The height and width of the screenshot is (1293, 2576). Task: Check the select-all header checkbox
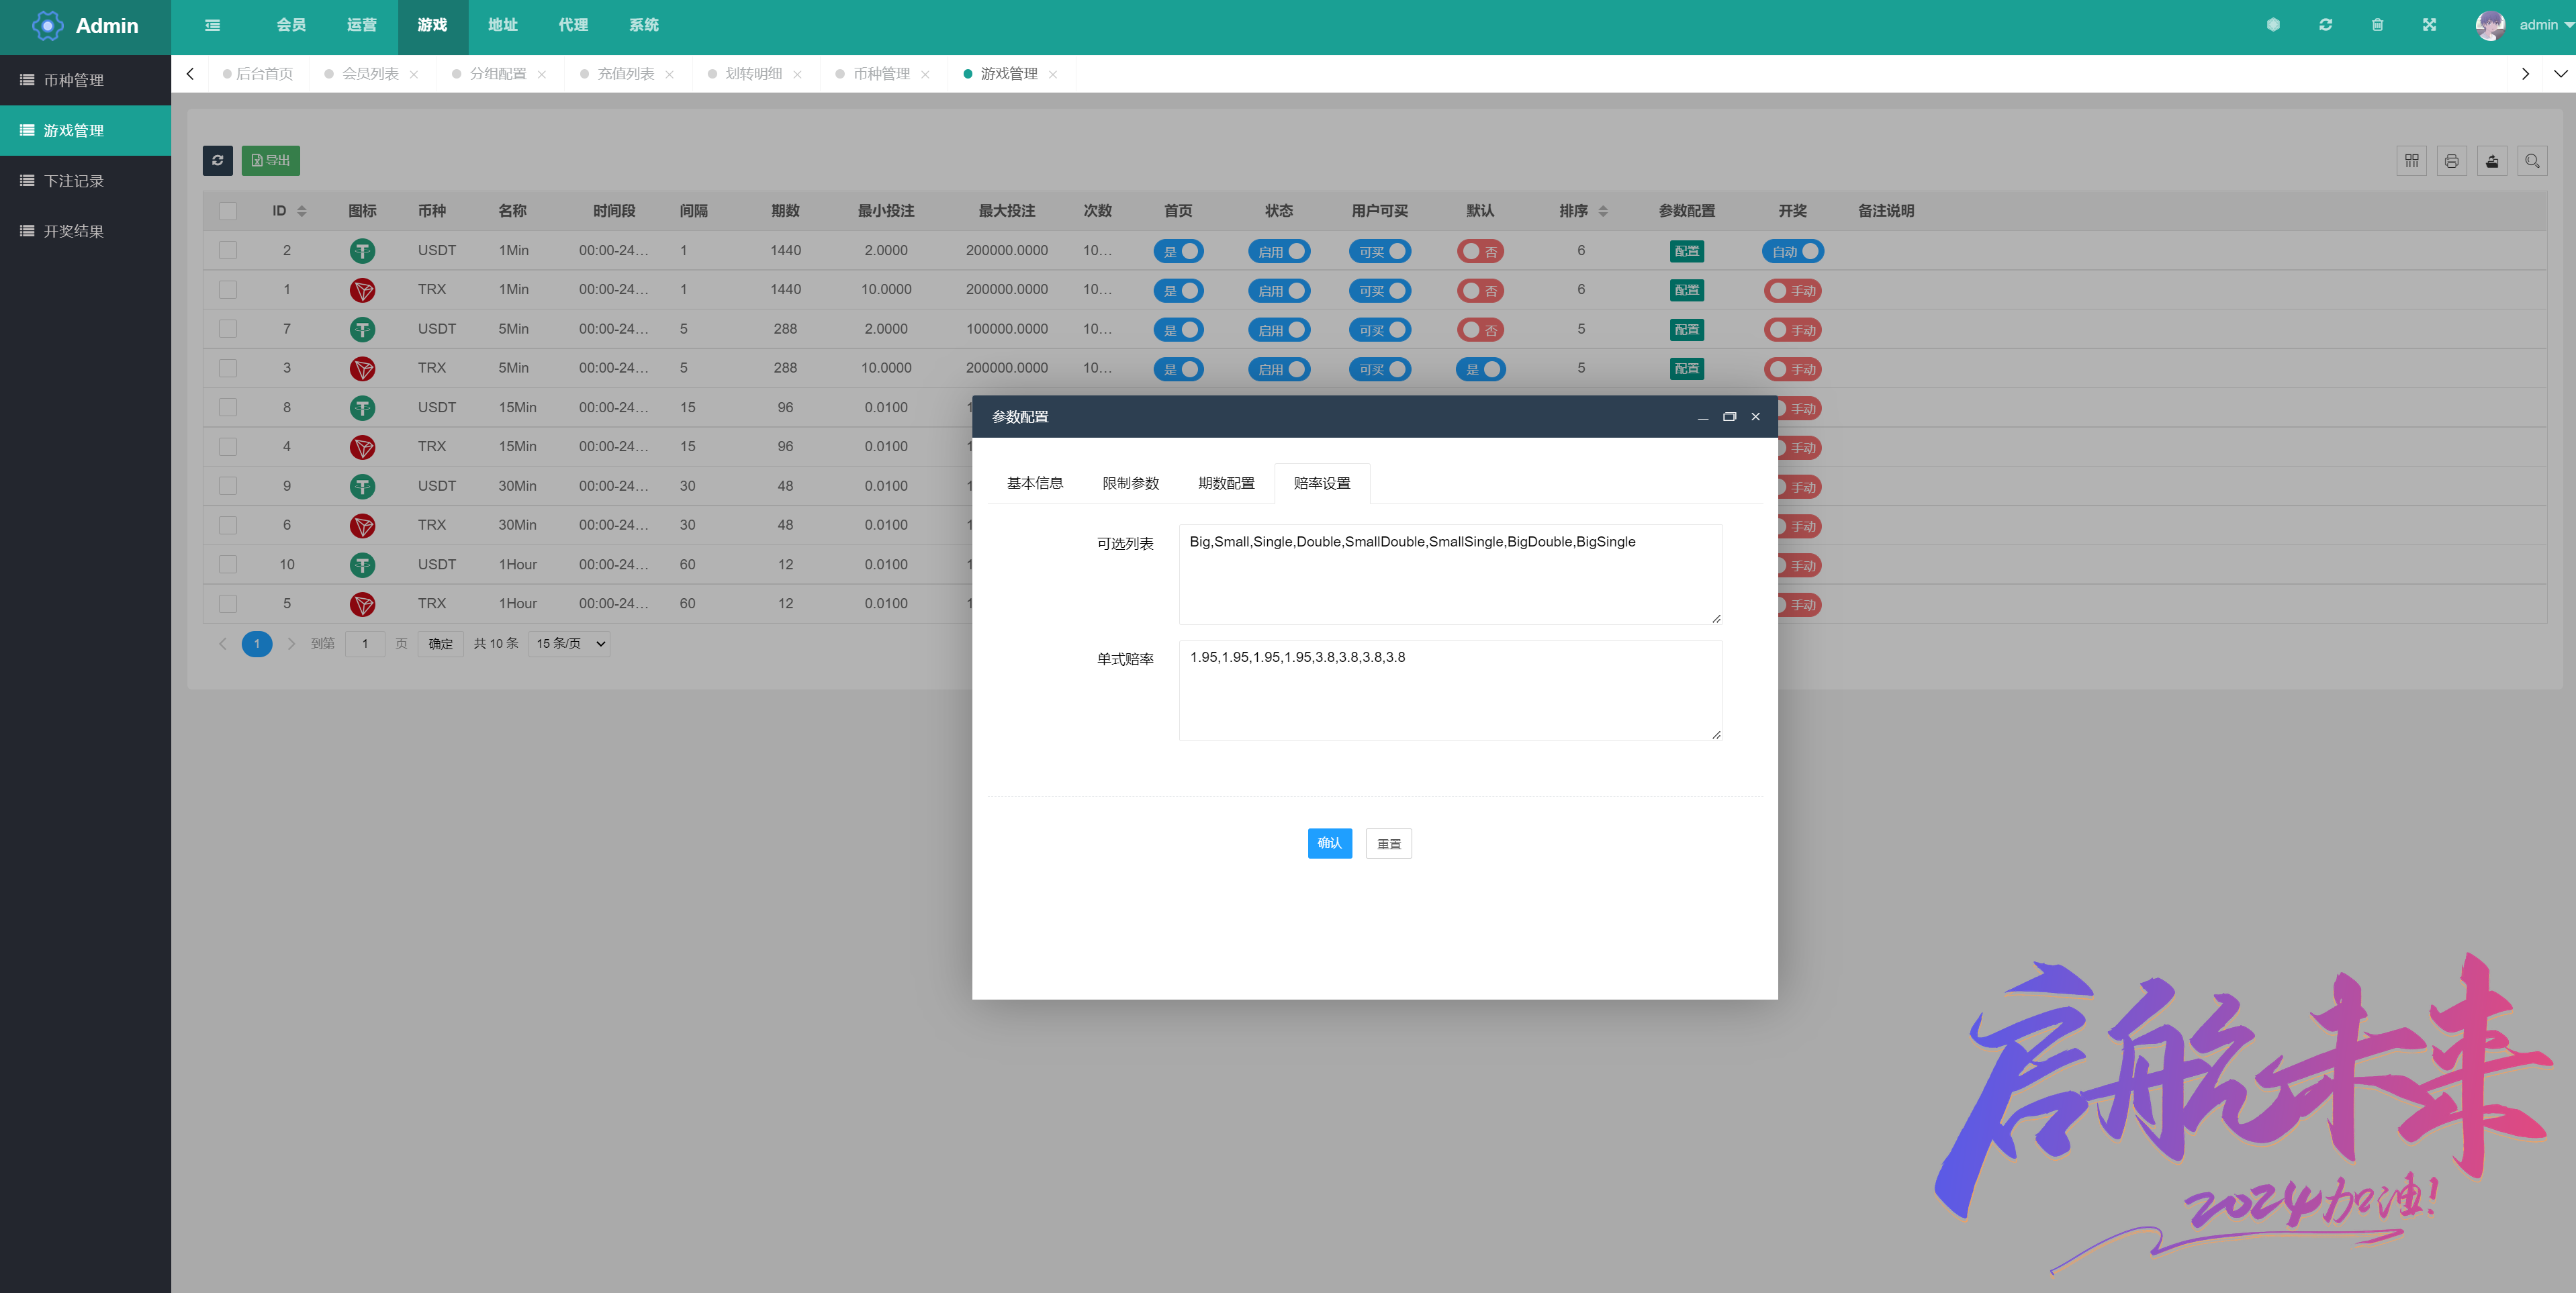click(x=228, y=211)
